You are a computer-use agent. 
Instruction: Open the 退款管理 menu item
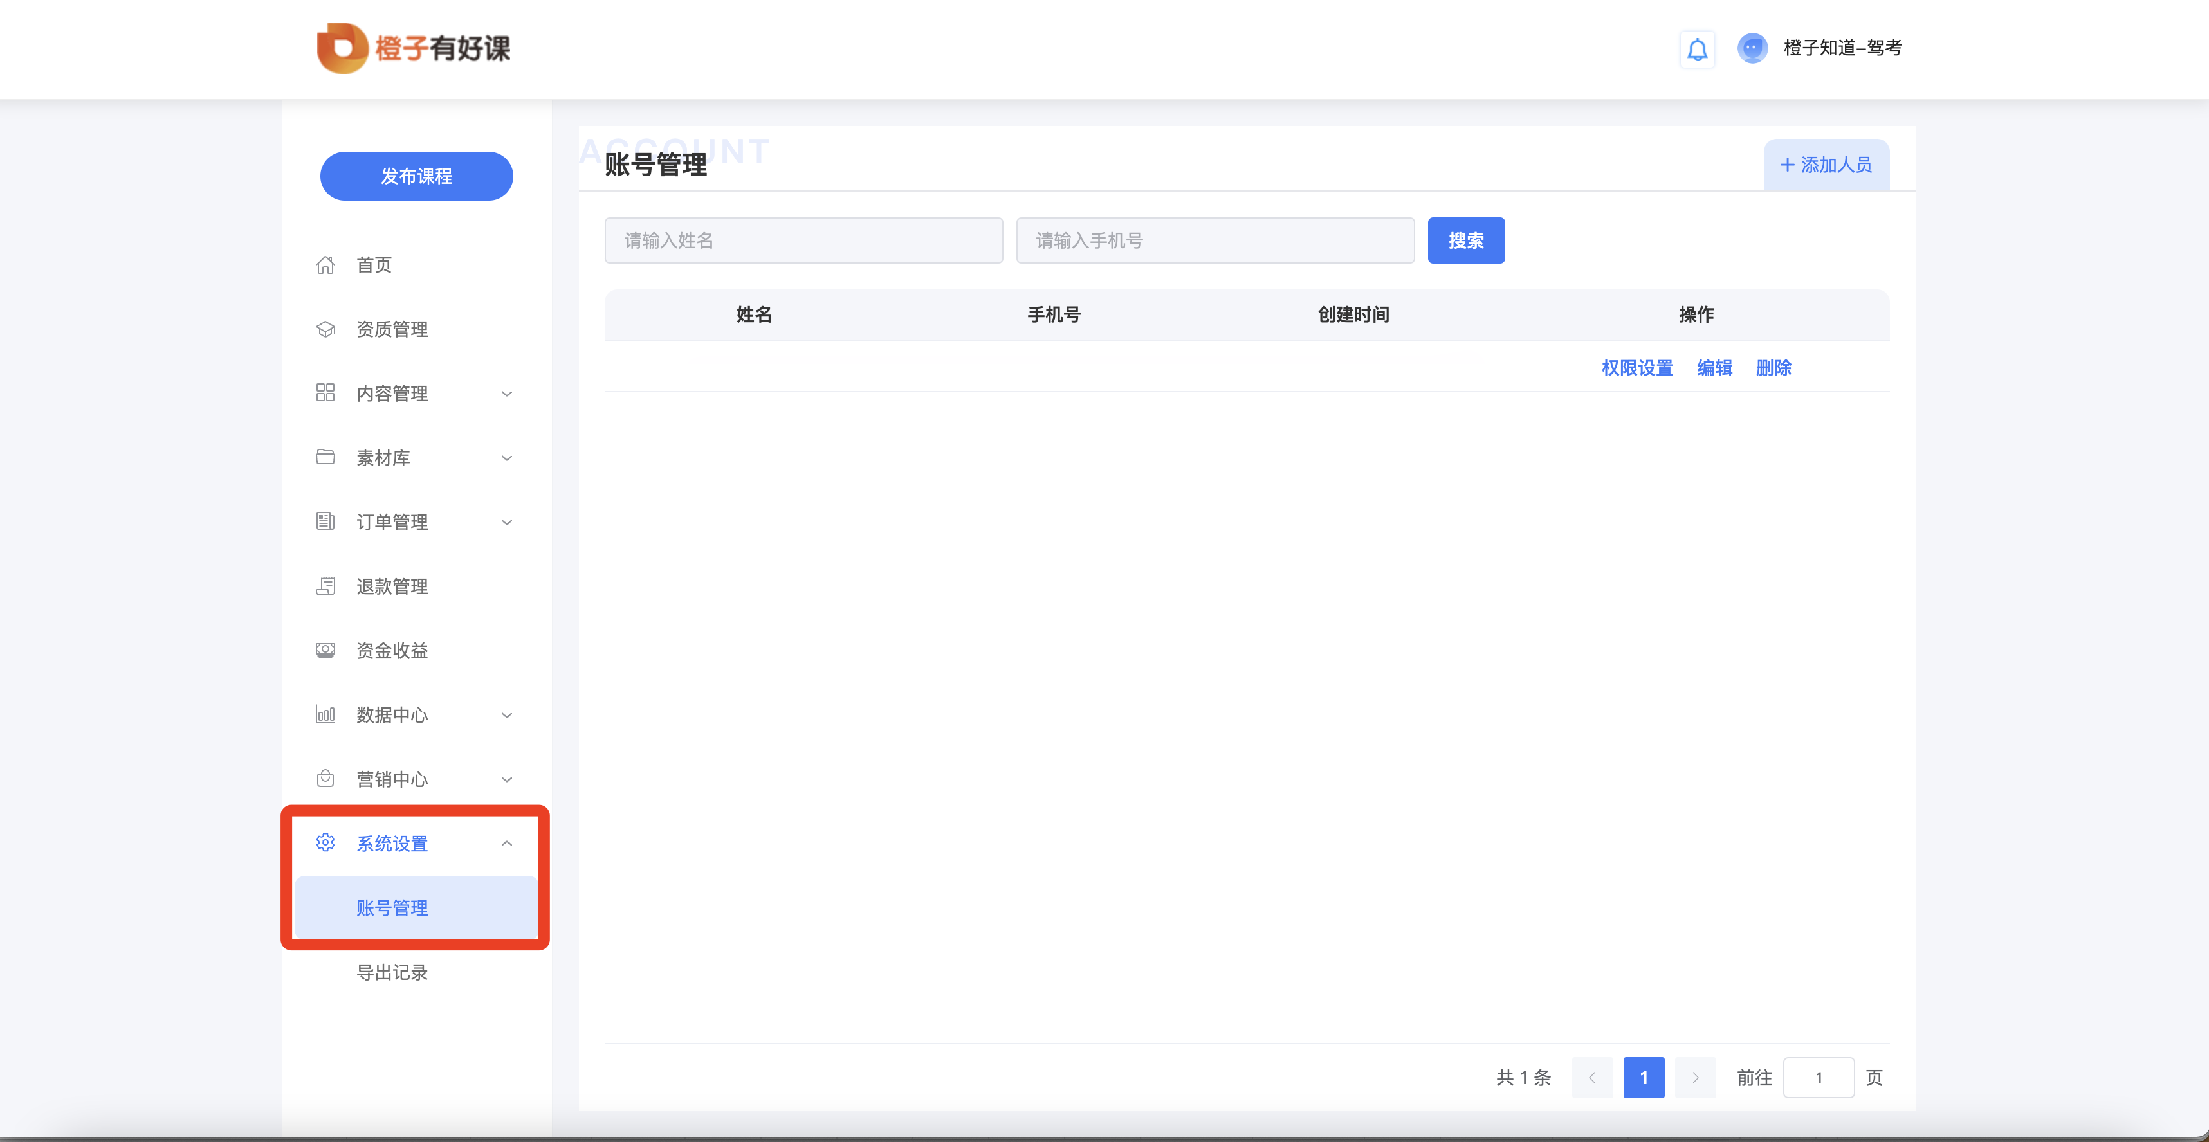[x=417, y=586]
